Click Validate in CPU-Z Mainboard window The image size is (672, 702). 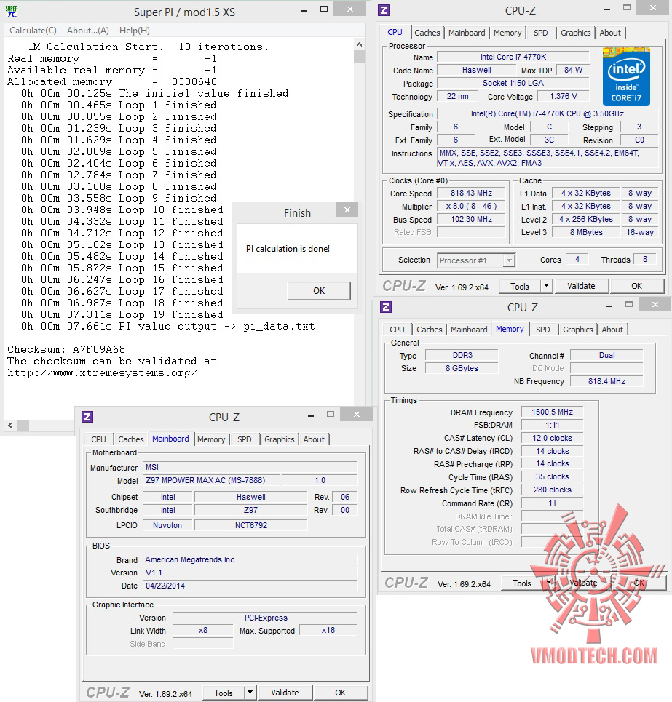tap(285, 693)
